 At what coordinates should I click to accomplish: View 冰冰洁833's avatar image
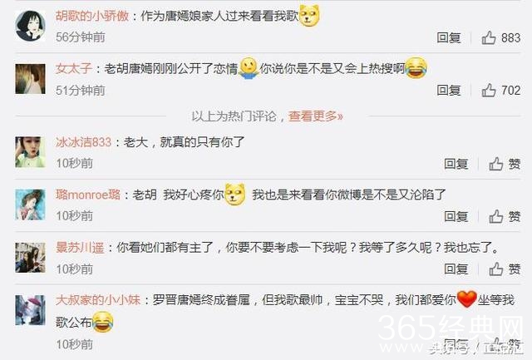pos(30,152)
